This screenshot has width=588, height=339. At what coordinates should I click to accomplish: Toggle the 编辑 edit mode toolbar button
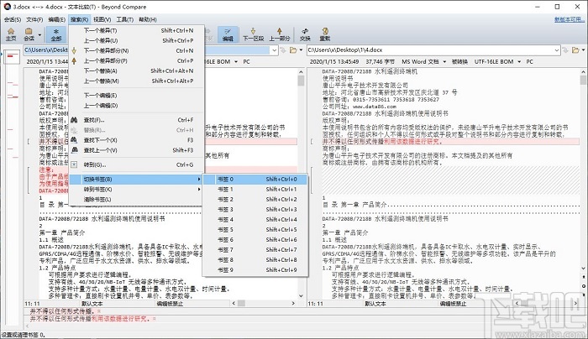pyautogui.click(x=228, y=34)
